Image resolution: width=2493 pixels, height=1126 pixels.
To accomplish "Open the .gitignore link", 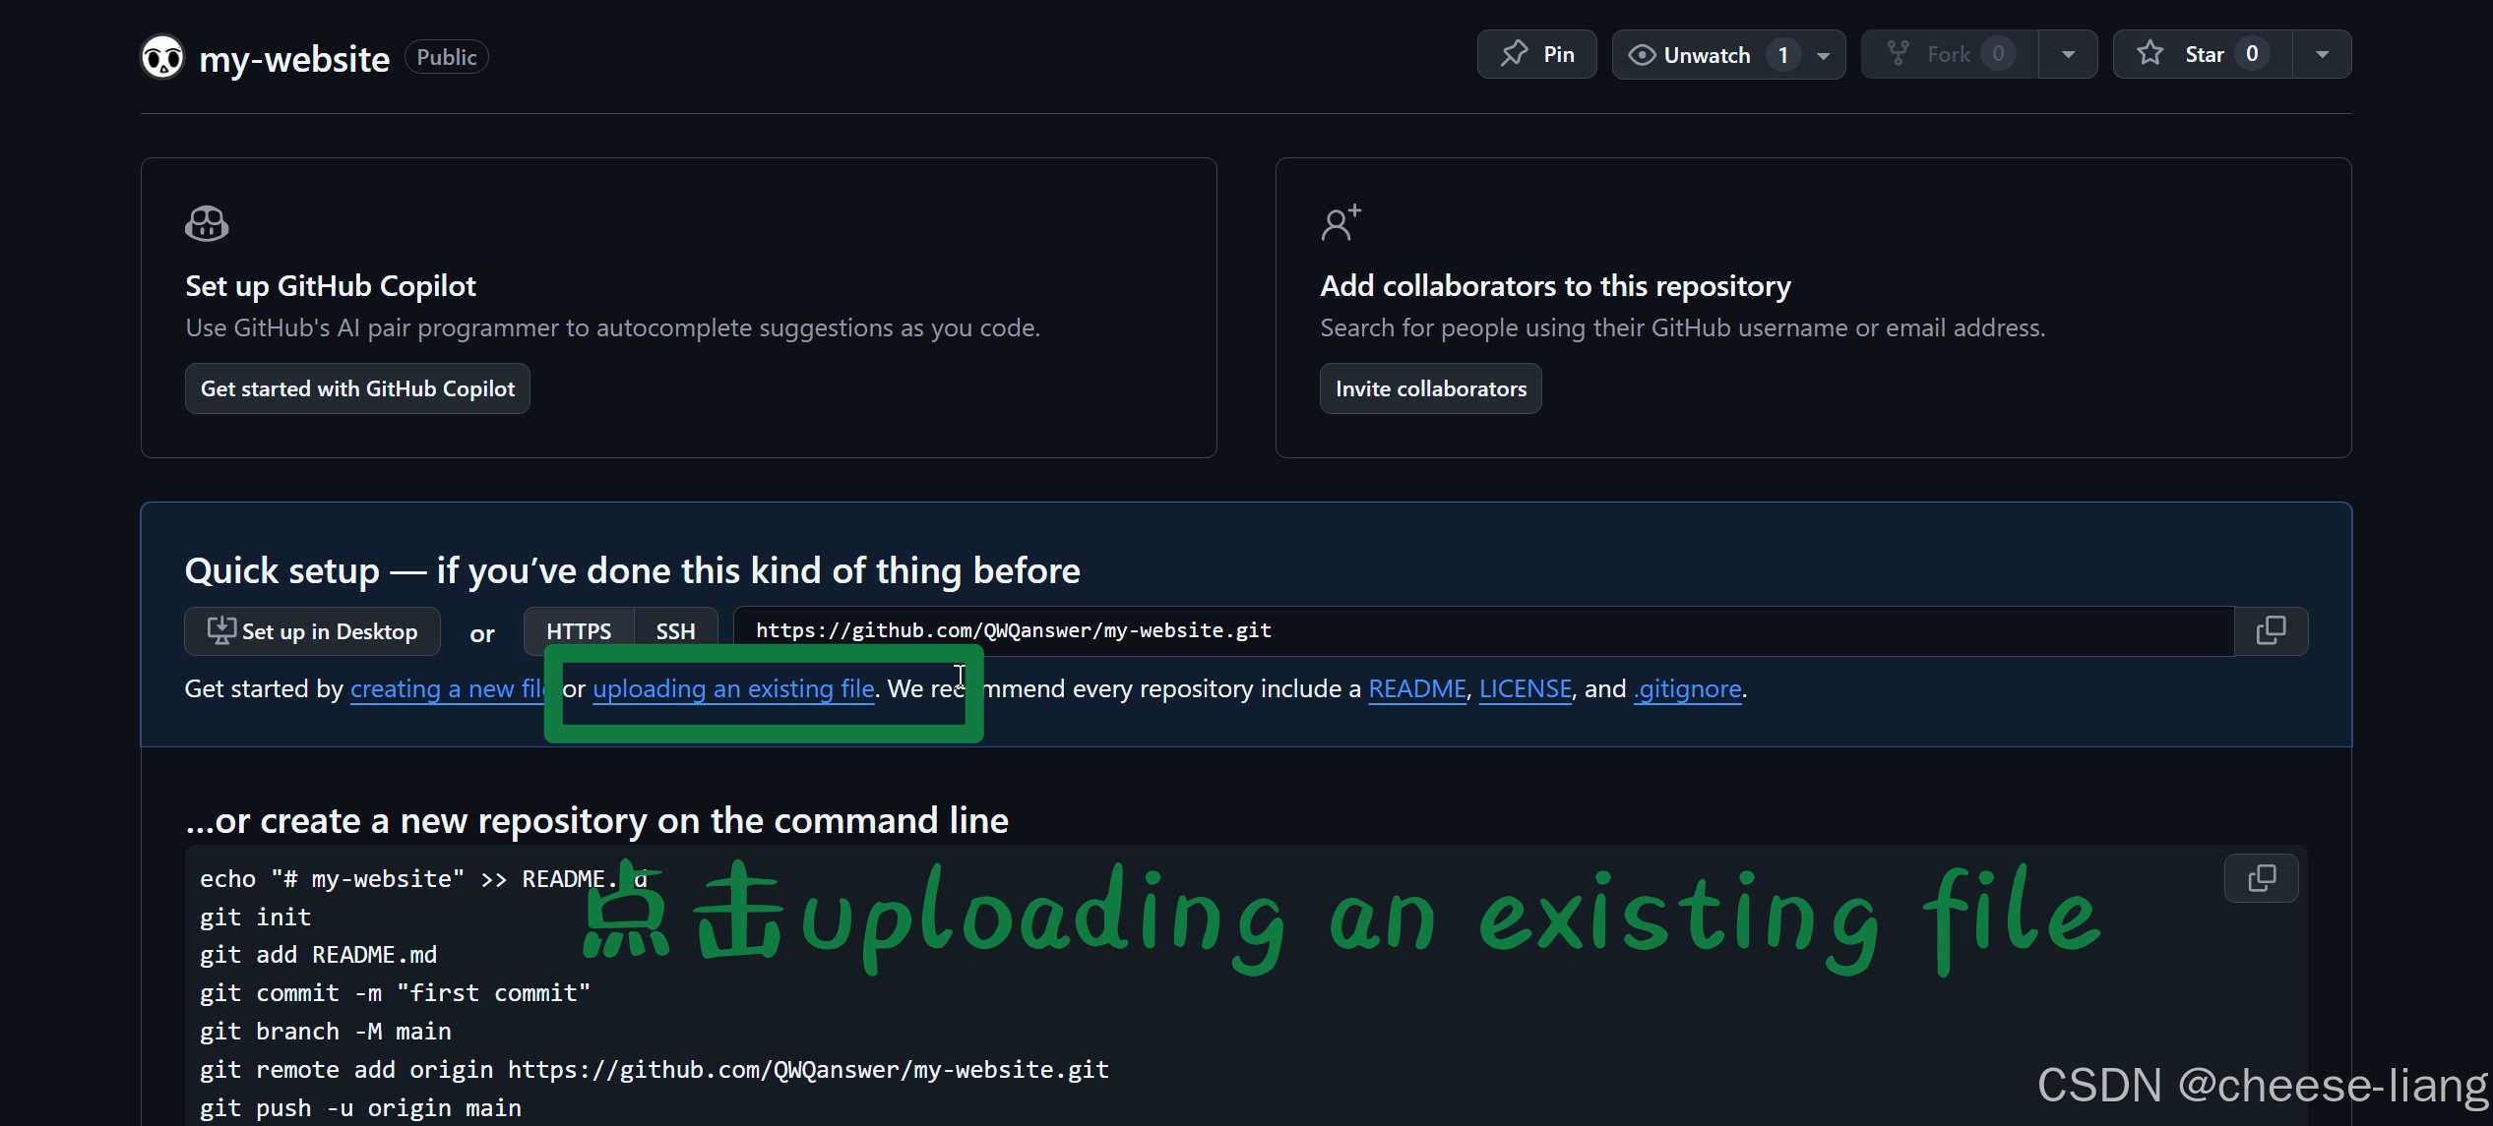I will (1688, 688).
